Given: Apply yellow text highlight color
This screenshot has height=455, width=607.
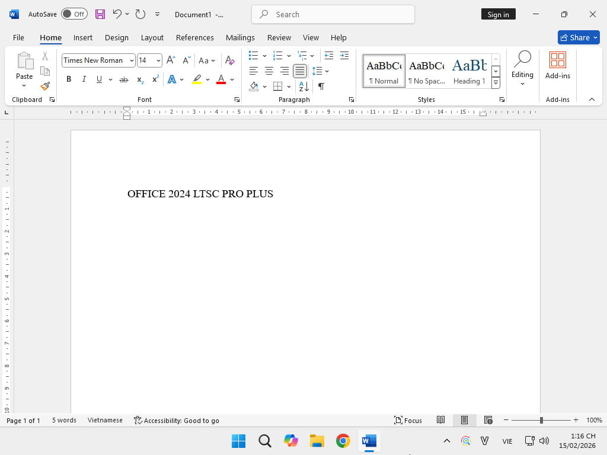Looking at the screenshot, I should click(x=197, y=79).
